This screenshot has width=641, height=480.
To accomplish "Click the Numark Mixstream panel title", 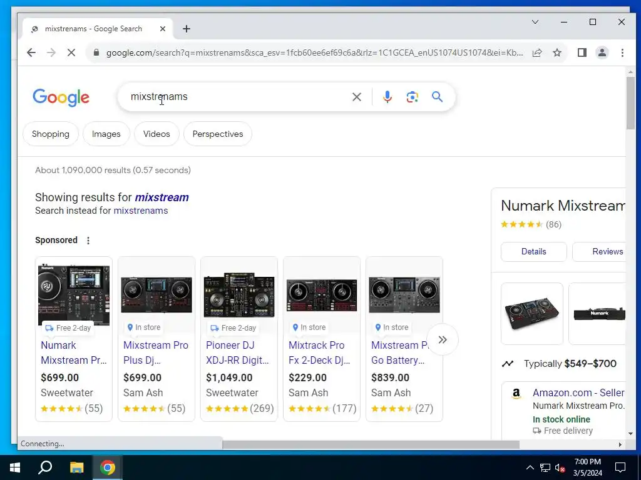I will click(563, 205).
